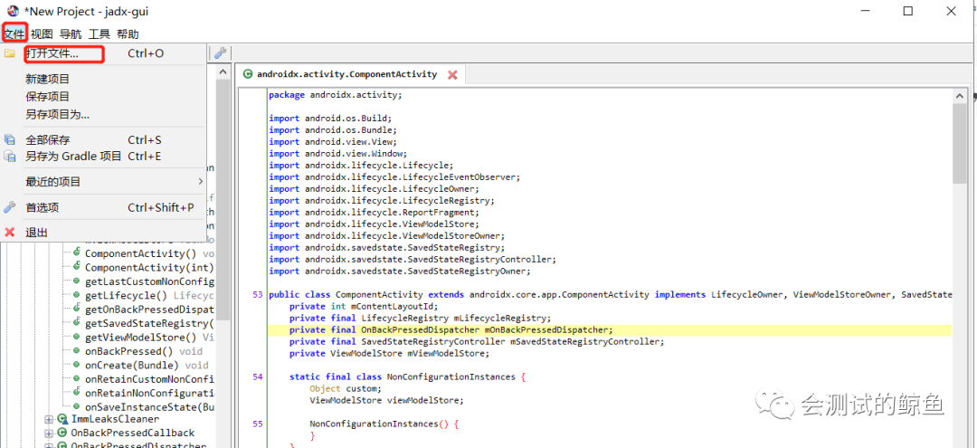Click the ImmLeaksCleaner class icon

(62, 419)
